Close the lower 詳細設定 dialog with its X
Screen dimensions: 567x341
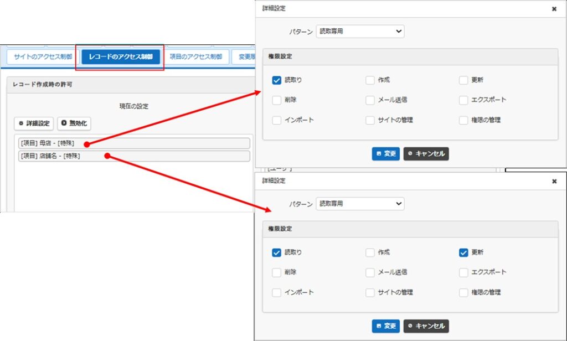pos(554,181)
